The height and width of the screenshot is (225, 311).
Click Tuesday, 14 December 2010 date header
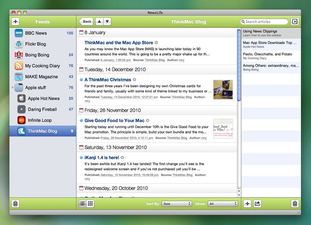pyautogui.click(x=157, y=70)
